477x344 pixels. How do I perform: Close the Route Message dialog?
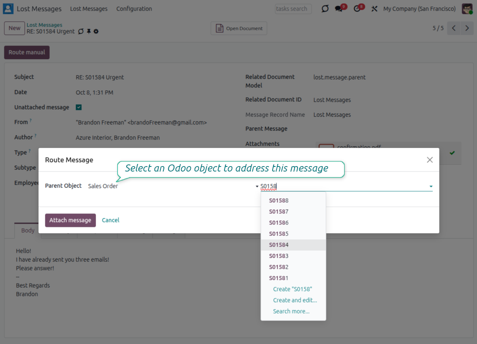click(430, 160)
